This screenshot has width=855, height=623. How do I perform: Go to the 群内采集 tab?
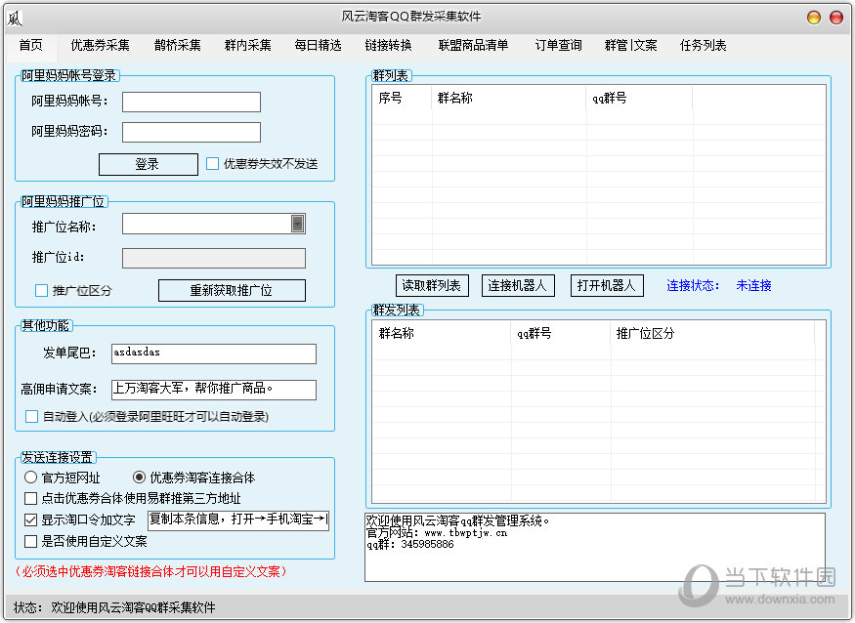(247, 45)
